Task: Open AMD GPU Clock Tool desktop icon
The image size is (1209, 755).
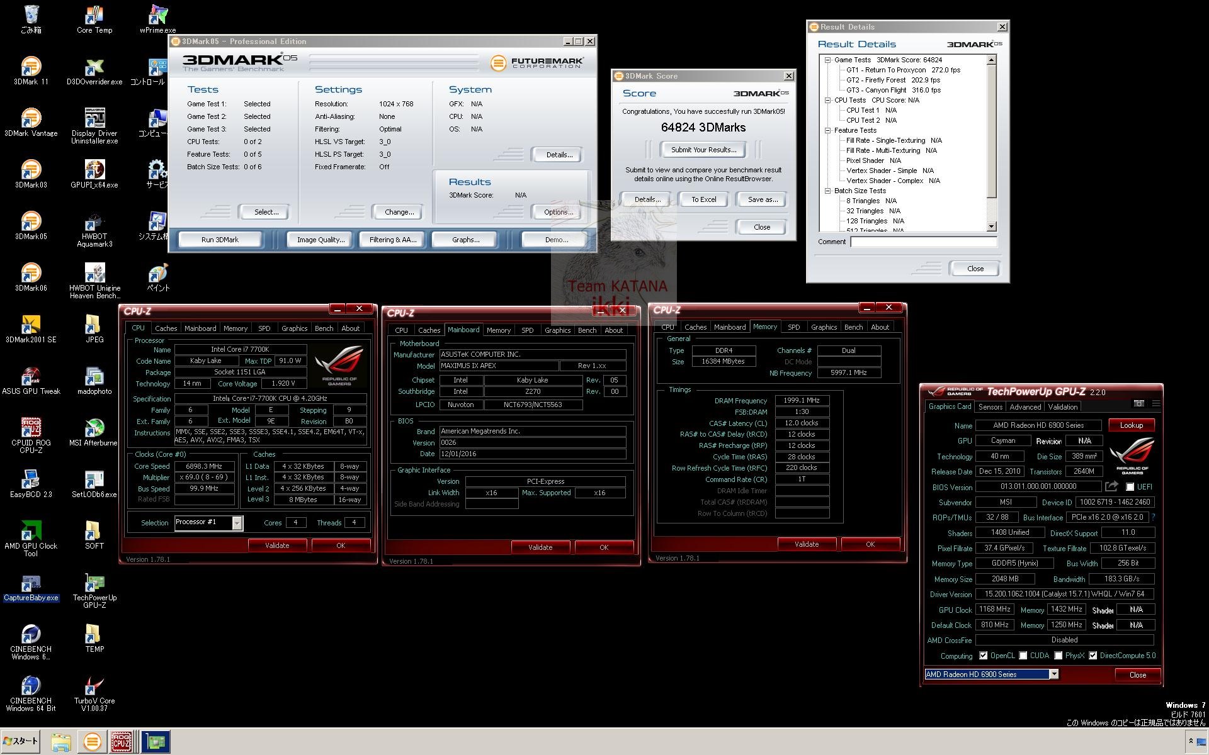Action: pos(31,539)
